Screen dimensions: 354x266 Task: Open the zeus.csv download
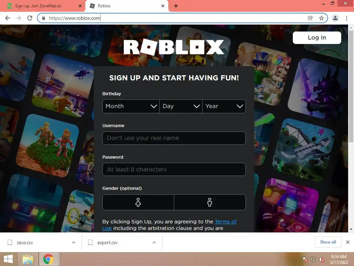[x=25, y=242]
